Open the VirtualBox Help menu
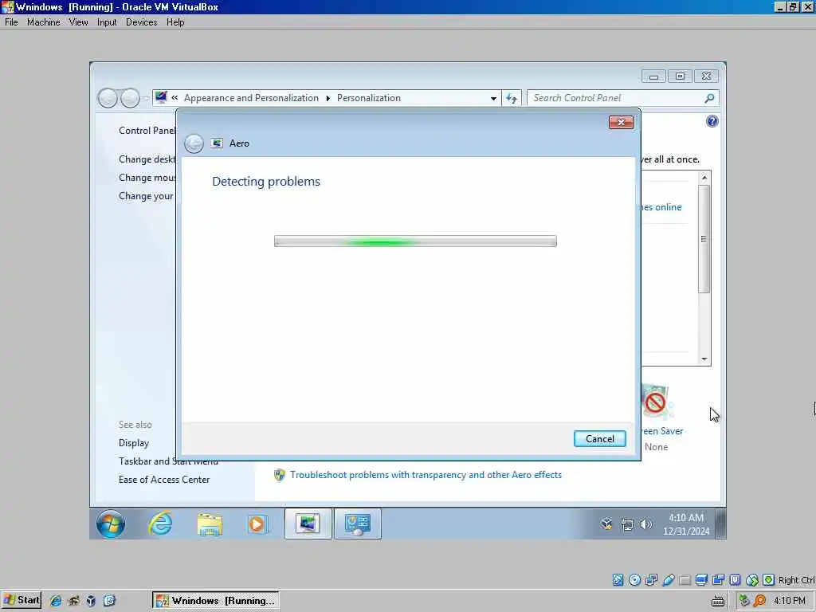Image resolution: width=816 pixels, height=612 pixels. pos(175,22)
